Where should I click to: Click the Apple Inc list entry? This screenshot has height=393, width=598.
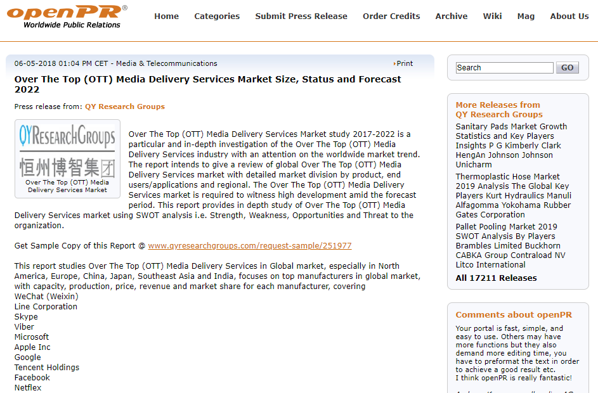pyautogui.click(x=32, y=347)
